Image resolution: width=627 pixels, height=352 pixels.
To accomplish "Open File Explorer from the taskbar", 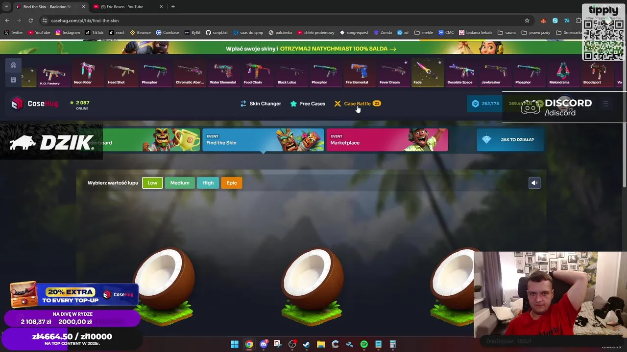I will 321,345.
